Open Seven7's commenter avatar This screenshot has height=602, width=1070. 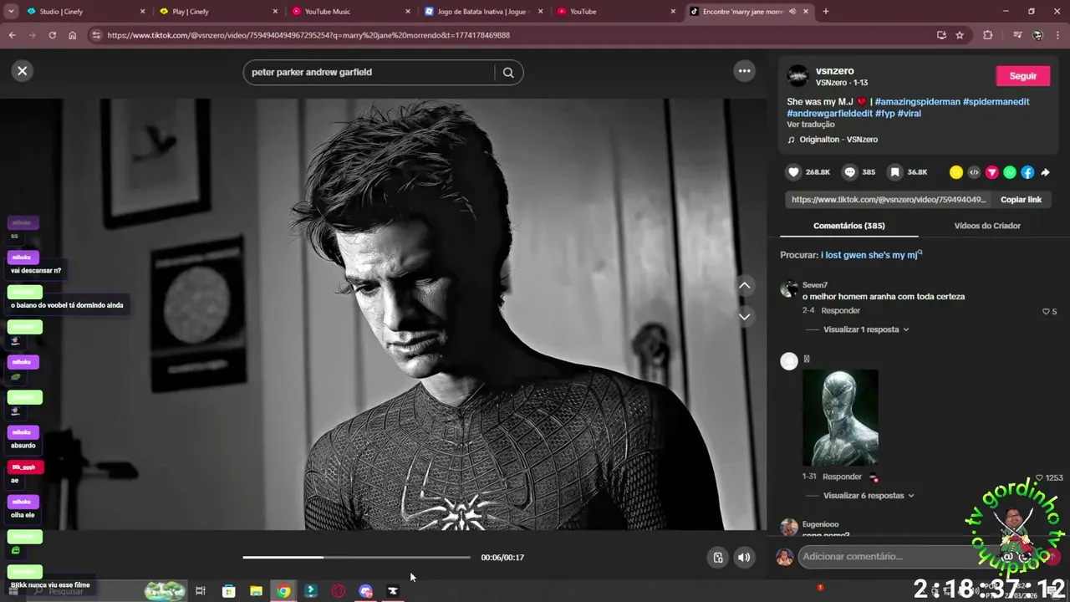(x=788, y=289)
